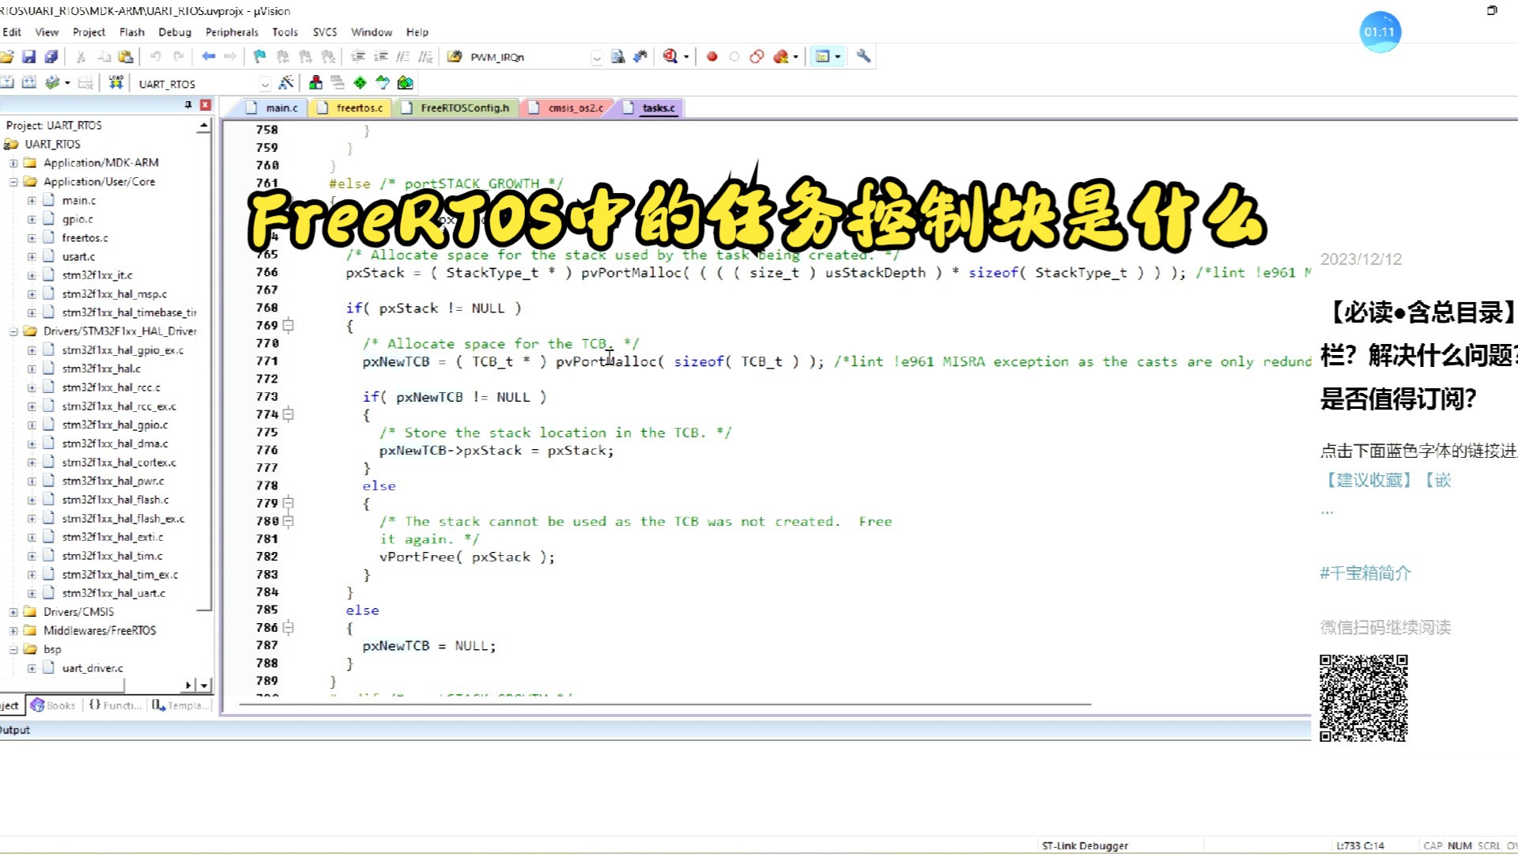Save the current file with floppy icon

(x=29, y=56)
